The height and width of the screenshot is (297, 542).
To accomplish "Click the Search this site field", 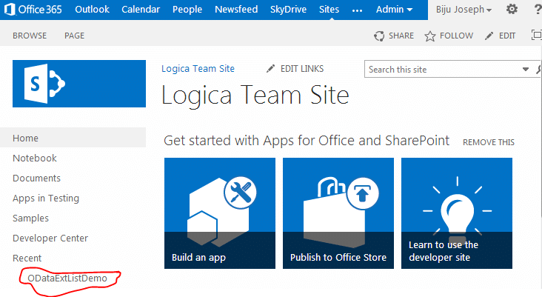I will click(448, 70).
